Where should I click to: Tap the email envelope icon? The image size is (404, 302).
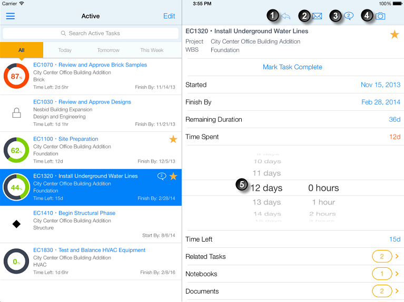pyautogui.click(x=317, y=16)
